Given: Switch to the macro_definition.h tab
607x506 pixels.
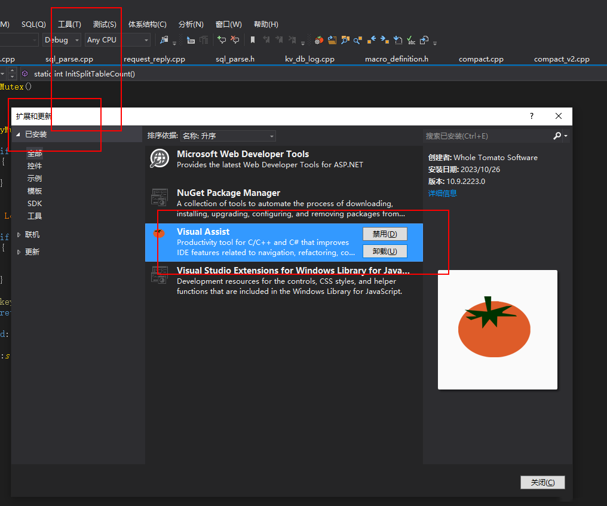Looking at the screenshot, I should coord(397,59).
